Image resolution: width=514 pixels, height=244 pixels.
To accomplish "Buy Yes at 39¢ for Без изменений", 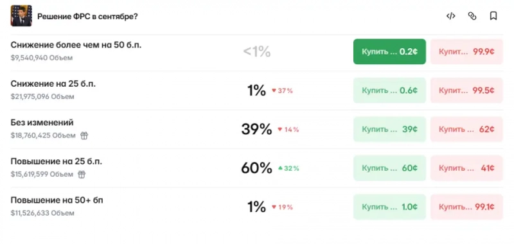I will [389, 129].
